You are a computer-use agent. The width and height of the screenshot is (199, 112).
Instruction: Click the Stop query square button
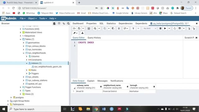point(160,28)
